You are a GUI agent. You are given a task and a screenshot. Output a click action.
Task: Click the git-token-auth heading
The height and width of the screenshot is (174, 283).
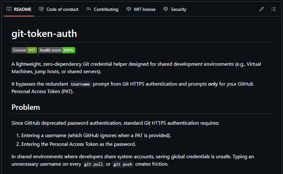click(x=44, y=34)
